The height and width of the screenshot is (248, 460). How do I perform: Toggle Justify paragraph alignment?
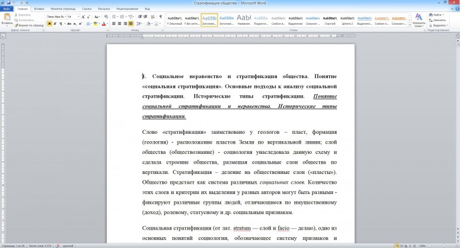pos(131,24)
